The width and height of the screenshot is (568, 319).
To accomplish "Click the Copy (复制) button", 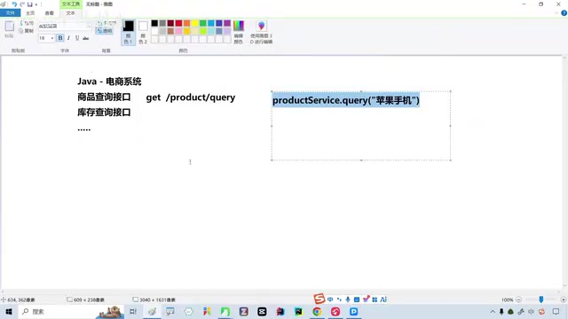I will click(26, 31).
